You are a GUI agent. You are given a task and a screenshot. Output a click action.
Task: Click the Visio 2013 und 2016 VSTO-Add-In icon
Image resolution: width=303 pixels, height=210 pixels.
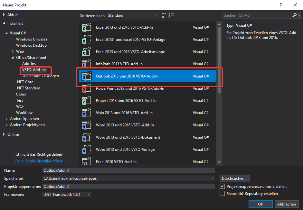click(86, 113)
